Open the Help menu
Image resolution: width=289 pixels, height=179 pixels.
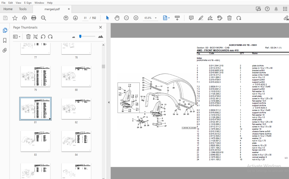[50, 3]
